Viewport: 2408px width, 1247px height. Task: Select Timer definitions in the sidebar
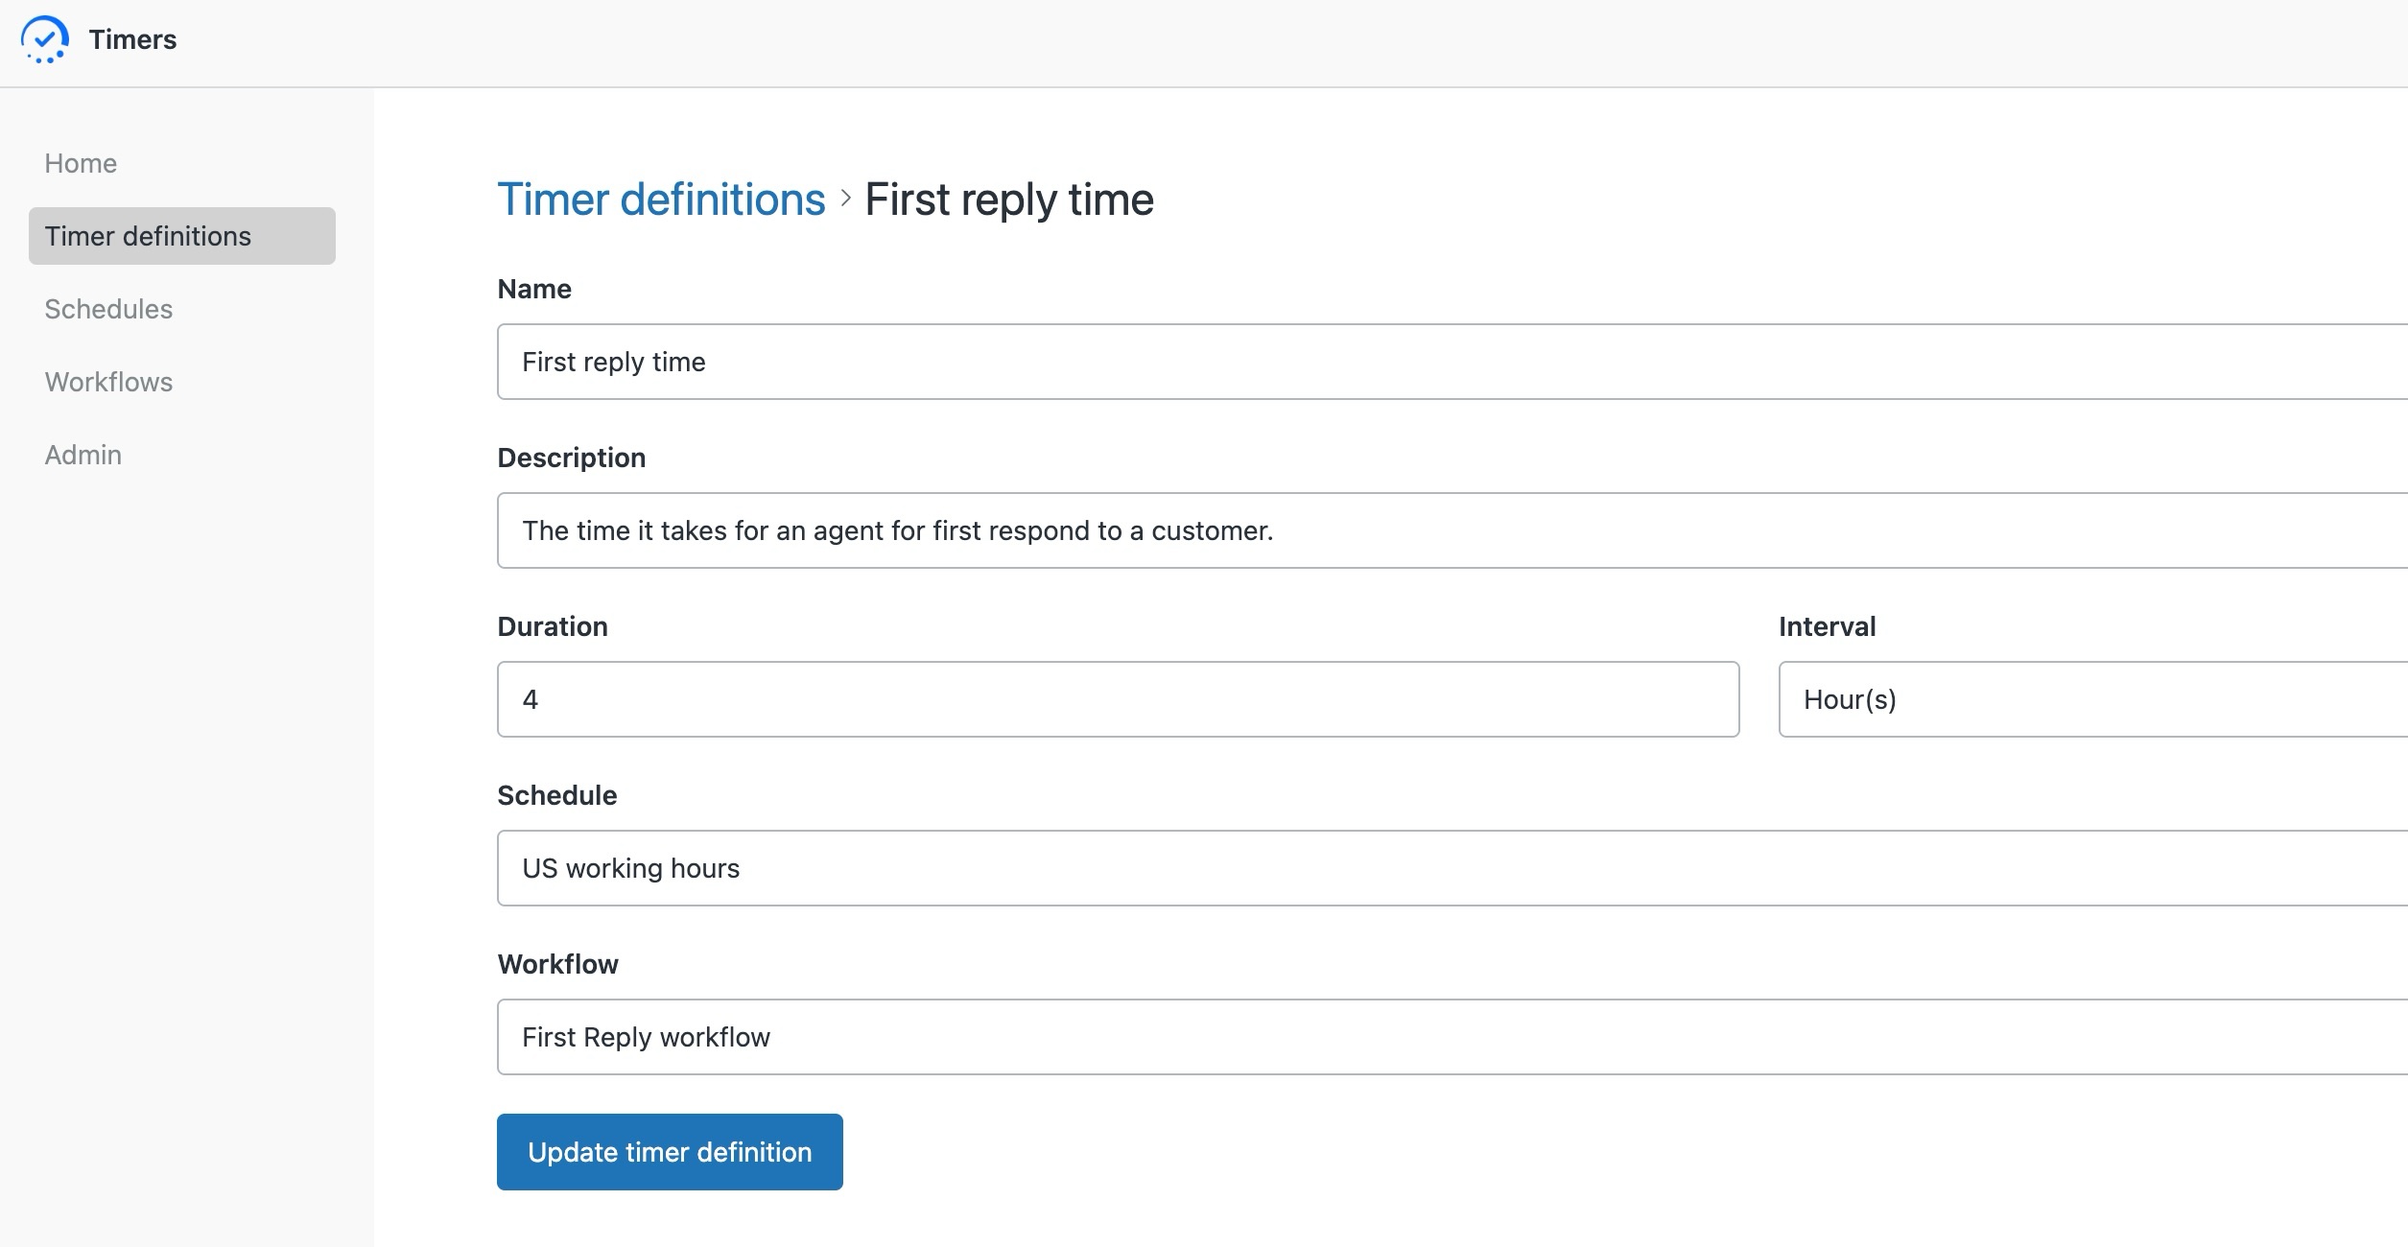pyautogui.click(x=182, y=236)
